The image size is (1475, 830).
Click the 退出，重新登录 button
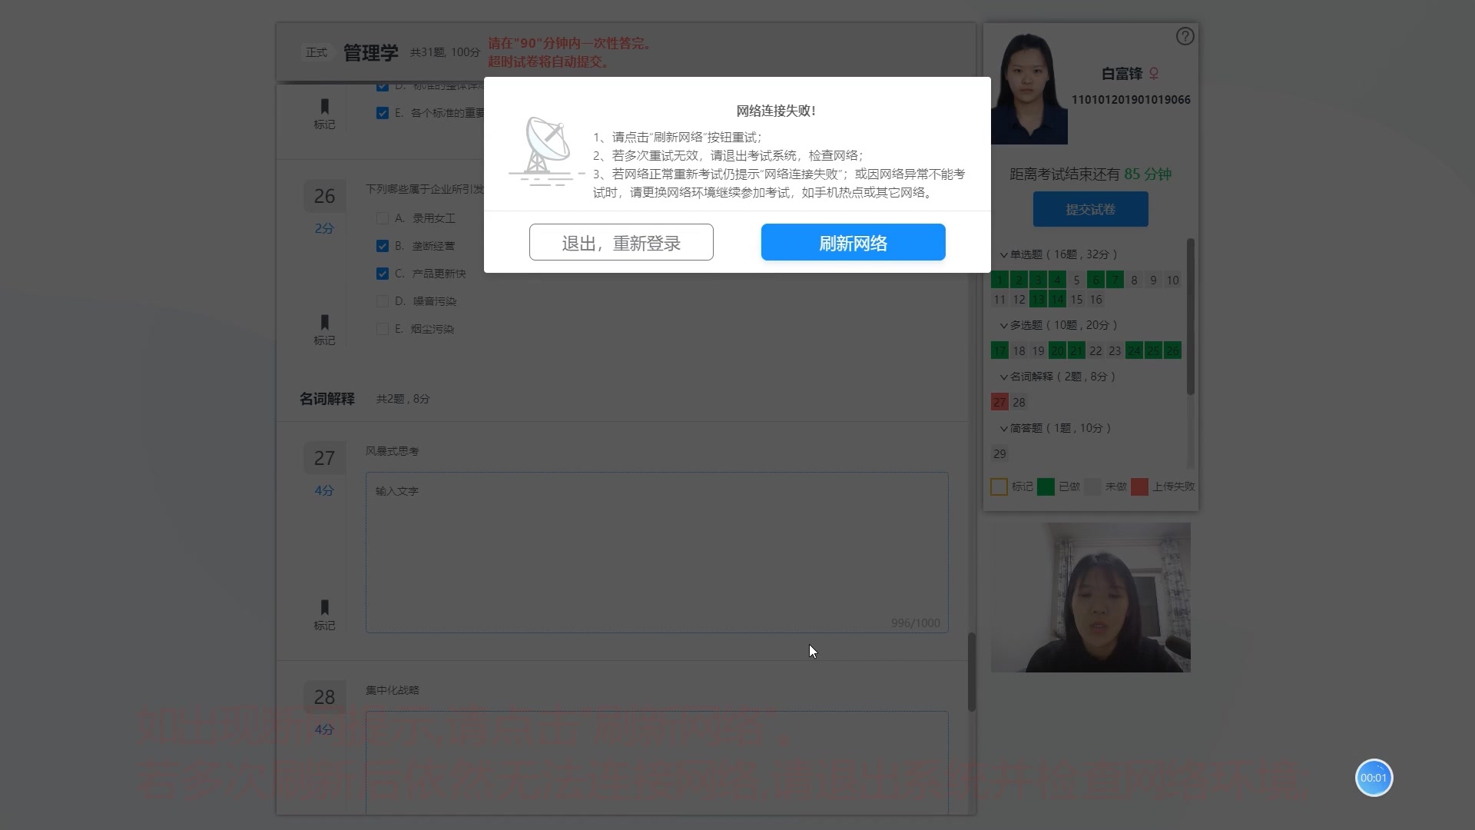pos(621,242)
